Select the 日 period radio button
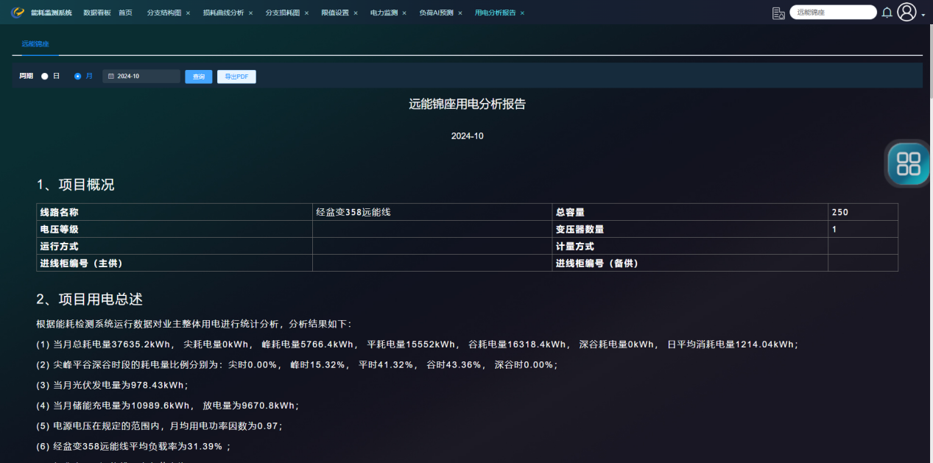Screen dimensions: 933x463 [45, 77]
